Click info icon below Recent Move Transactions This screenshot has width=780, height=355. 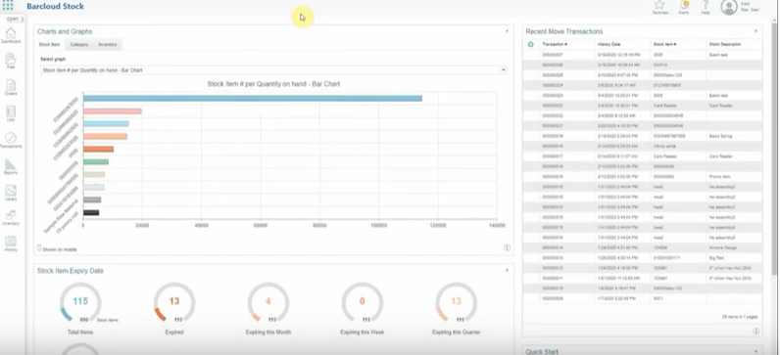pos(756,331)
